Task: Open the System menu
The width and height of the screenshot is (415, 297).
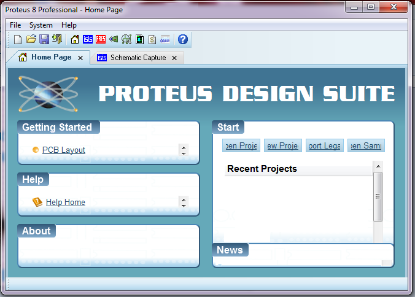Action: [41, 25]
